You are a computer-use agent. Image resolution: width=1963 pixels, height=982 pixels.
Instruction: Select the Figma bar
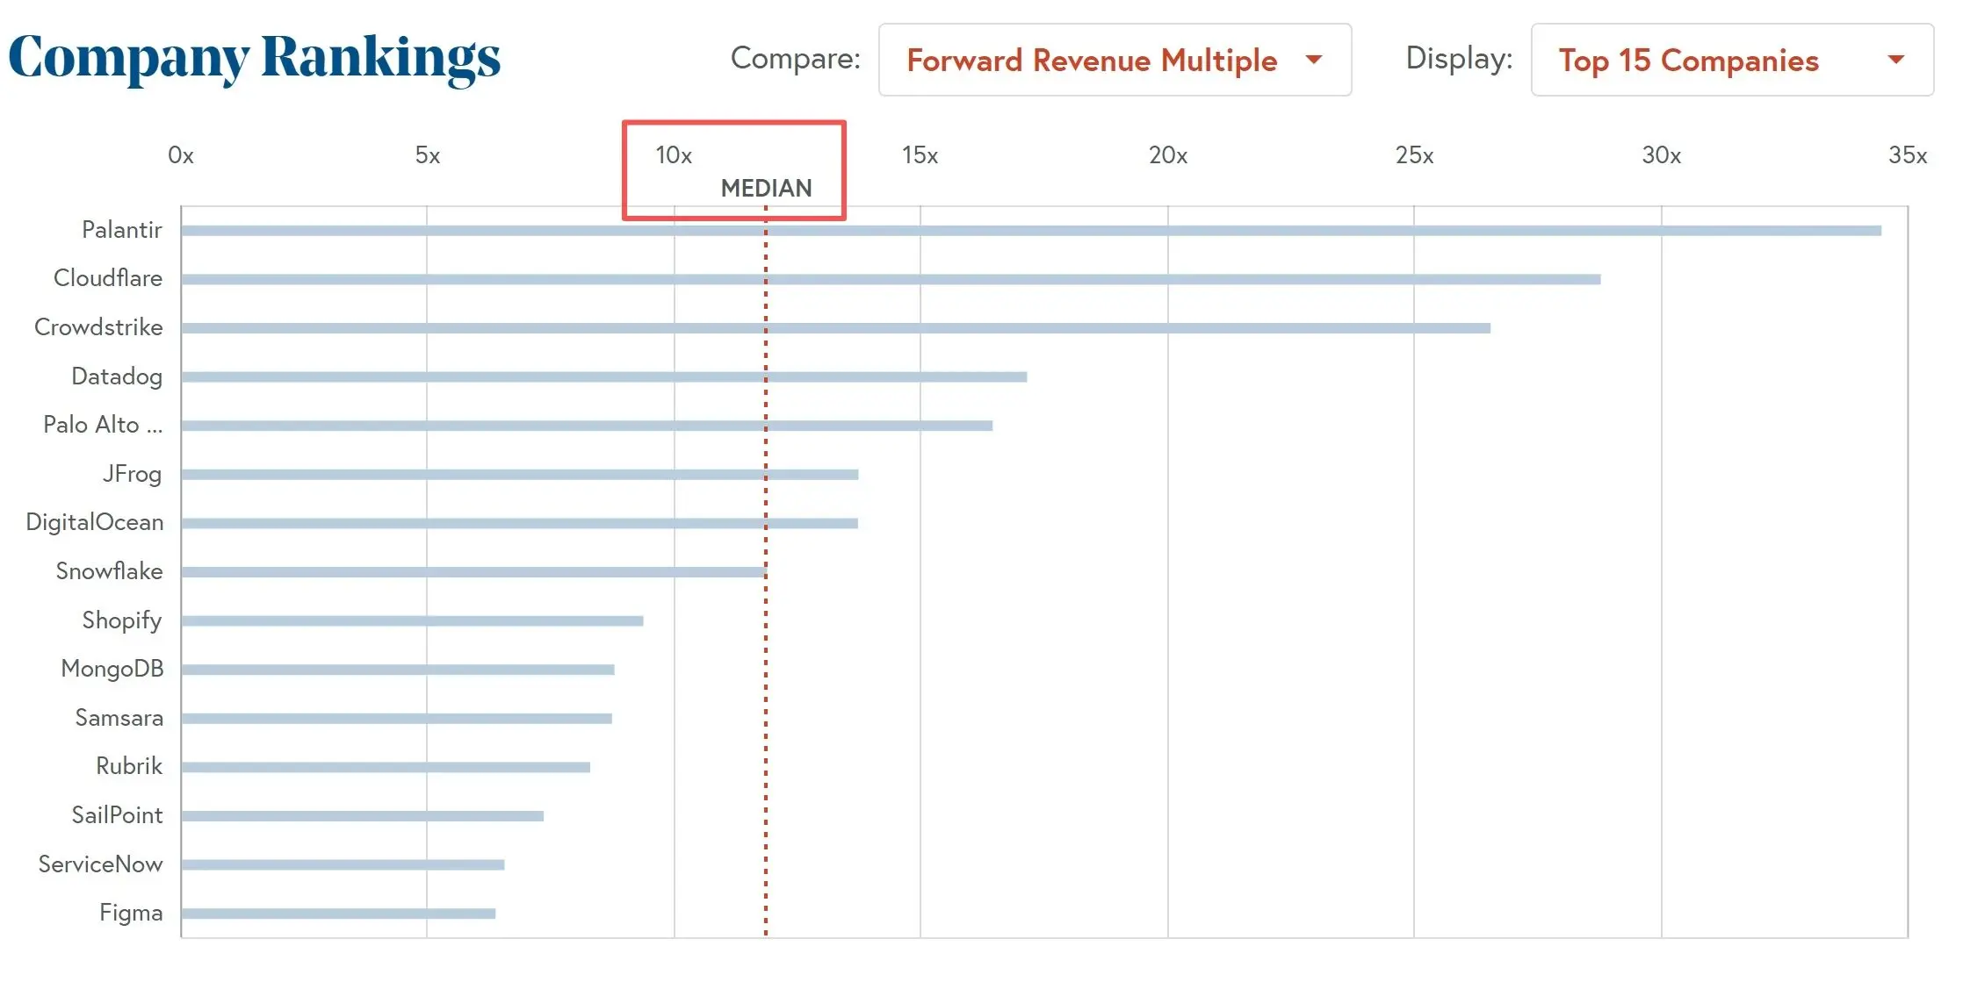pos(338,914)
